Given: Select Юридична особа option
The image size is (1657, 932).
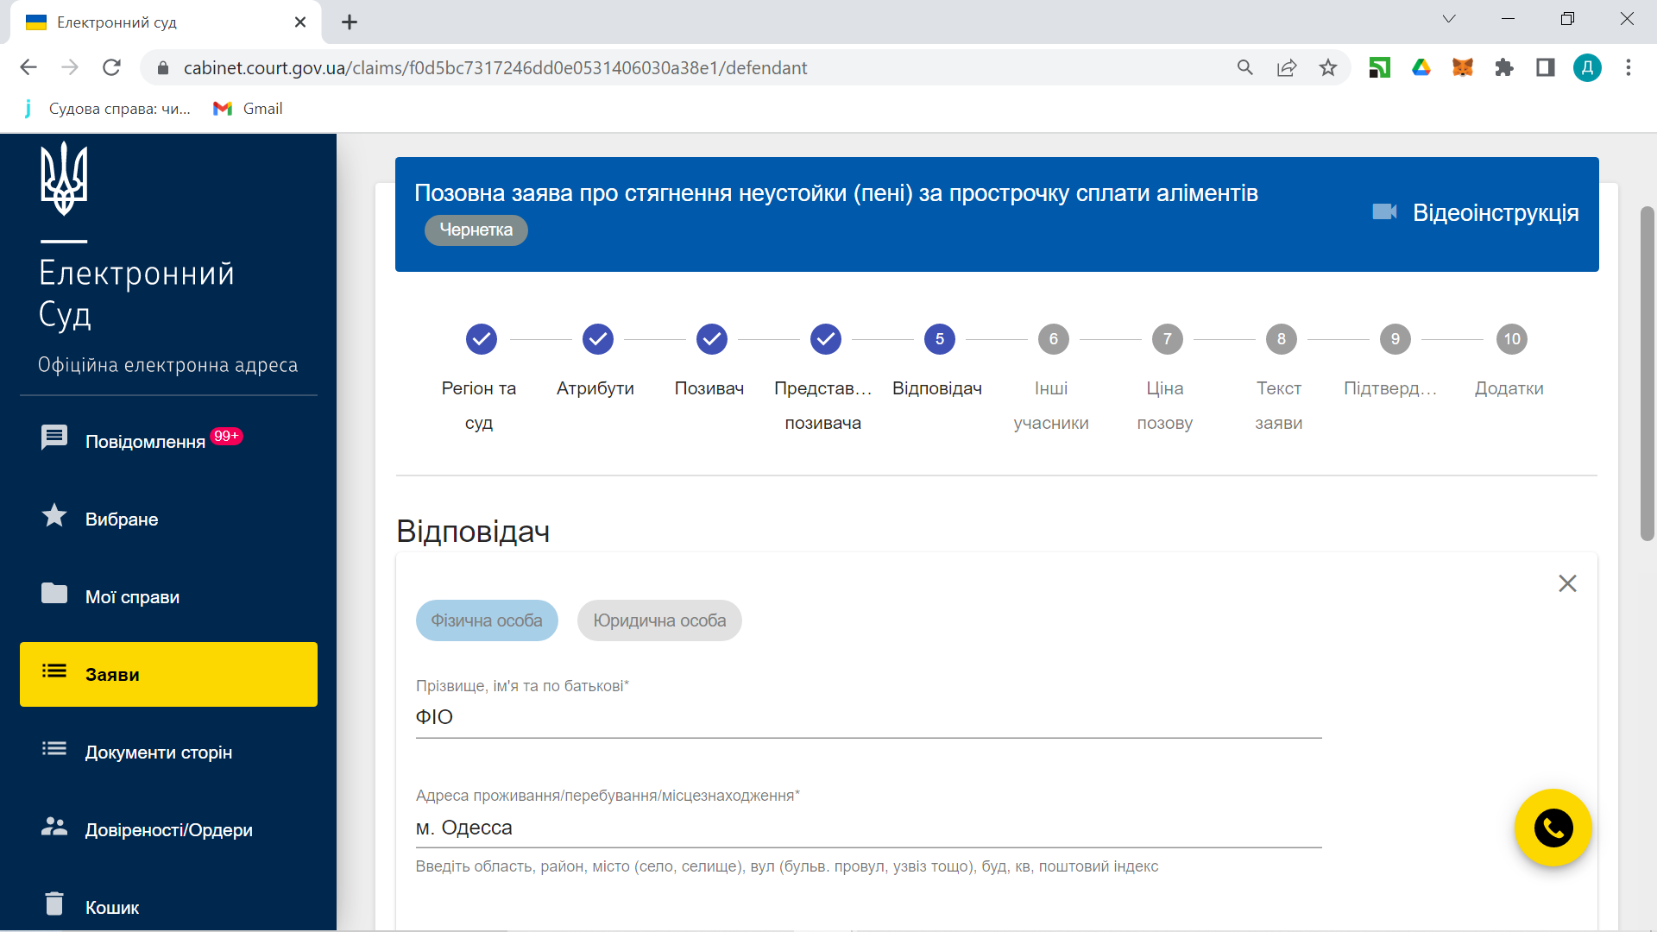Looking at the screenshot, I should [659, 620].
